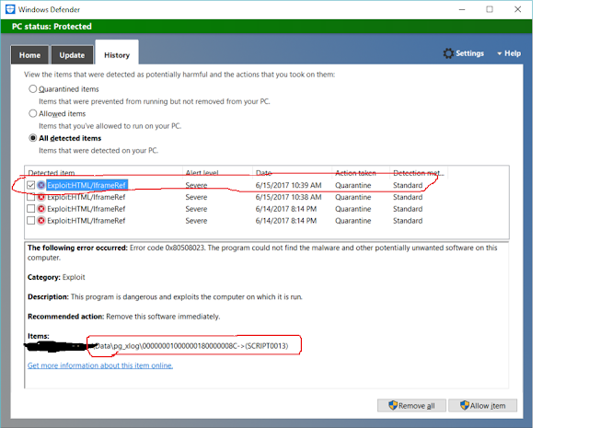Click the shield icon on Allow item
This screenshot has height=428, width=589.
pyautogui.click(x=465, y=405)
